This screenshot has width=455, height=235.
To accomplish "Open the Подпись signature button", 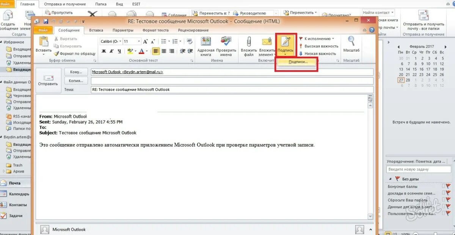I will point(286,45).
